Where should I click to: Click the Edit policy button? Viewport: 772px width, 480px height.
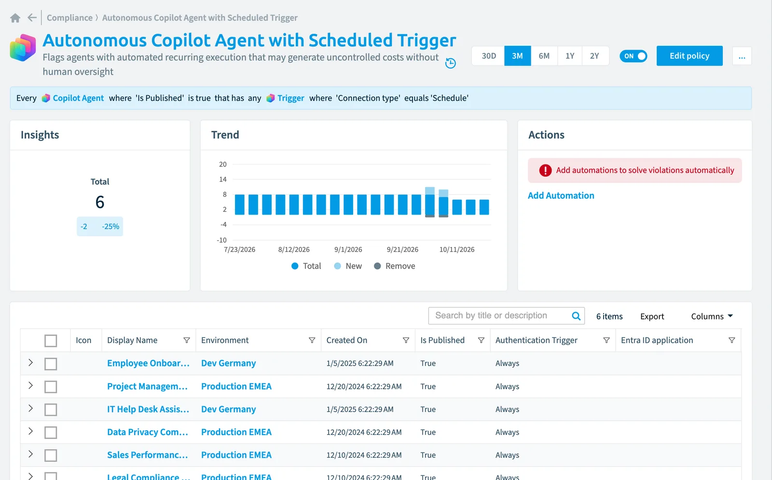(x=689, y=56)
